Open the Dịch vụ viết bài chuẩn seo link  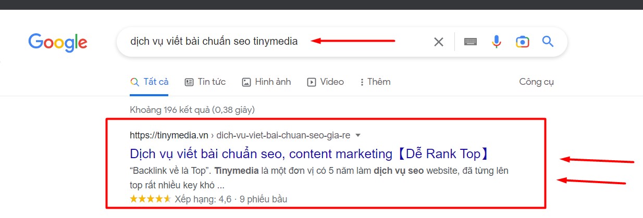311,154
